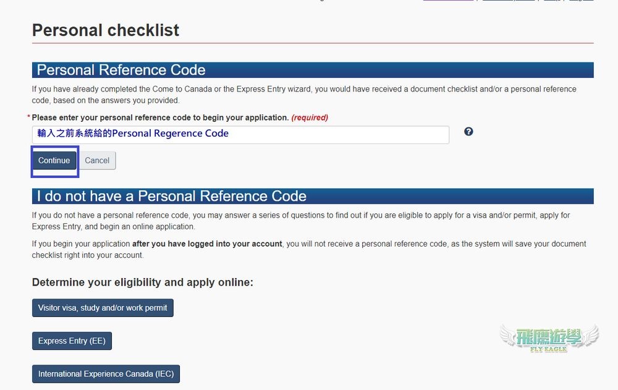This screenshot has width=618, height=390.
Task: Click the bold after you have logged into your account text
Action: 207,244
